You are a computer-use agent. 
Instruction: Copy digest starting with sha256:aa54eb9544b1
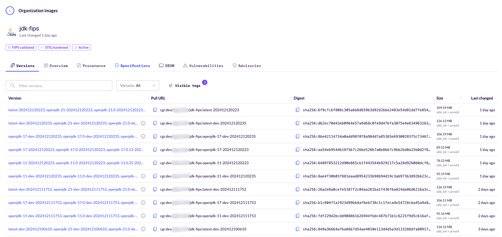pos(297,150)
